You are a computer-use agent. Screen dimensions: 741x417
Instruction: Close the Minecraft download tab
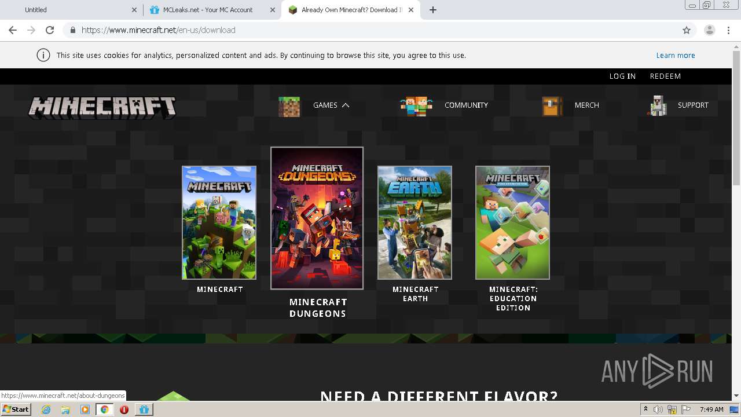coord(411,10)
